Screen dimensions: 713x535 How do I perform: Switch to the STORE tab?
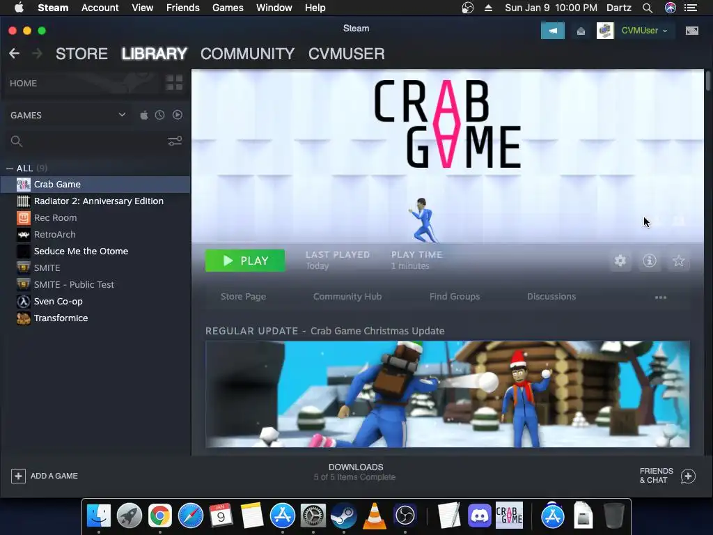82,54
